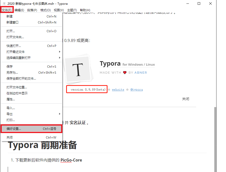
Task: Open the 主题(T) menu
Action: [72, 10]
